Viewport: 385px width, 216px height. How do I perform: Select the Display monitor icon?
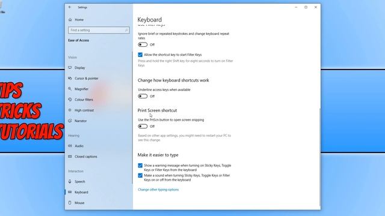[70, 68]
